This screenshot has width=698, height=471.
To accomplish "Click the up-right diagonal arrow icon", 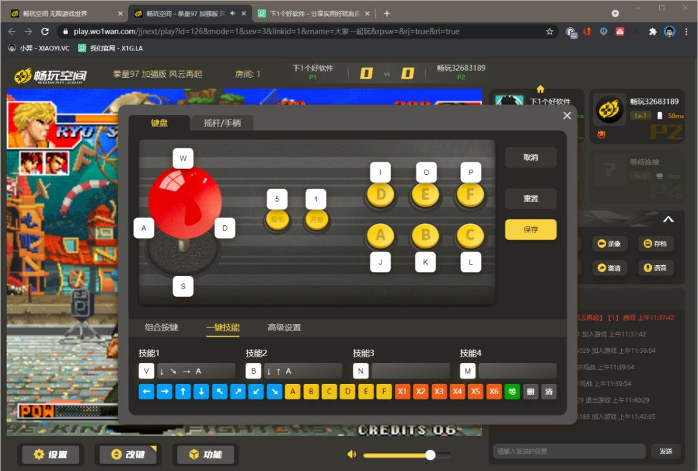I will 238,392.
